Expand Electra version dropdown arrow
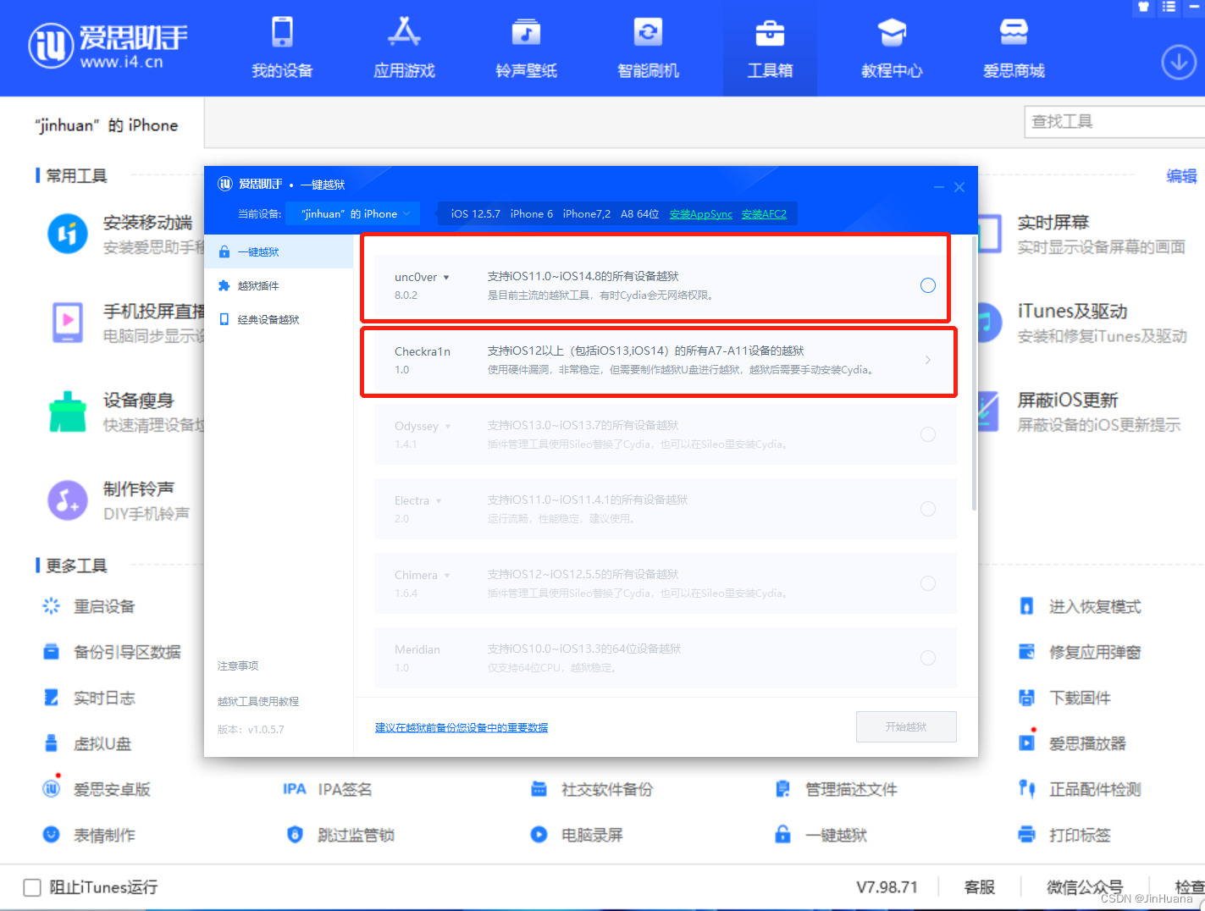The width and height of the screenshot is (1205, 911). (x=439, y=501)
